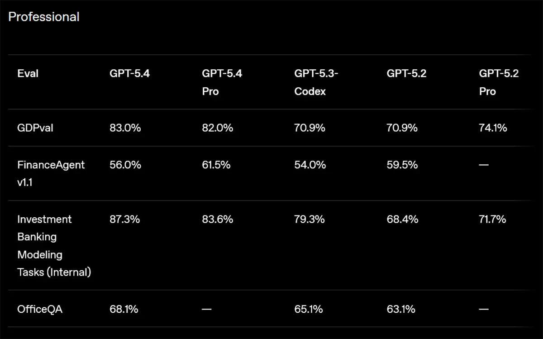This screenshot has width=543, height=339.
Task: Select the 87.3% Investment Banking score
Action: [124, 220]
